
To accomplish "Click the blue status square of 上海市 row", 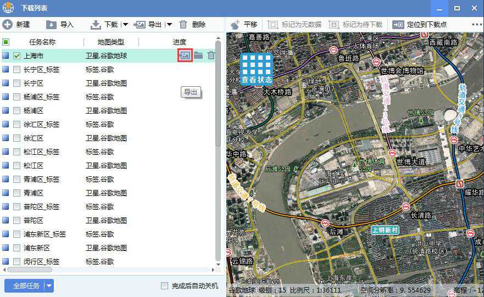I will click(5, 55).
